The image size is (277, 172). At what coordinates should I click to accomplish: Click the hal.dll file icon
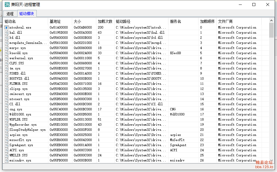(7, 32)
